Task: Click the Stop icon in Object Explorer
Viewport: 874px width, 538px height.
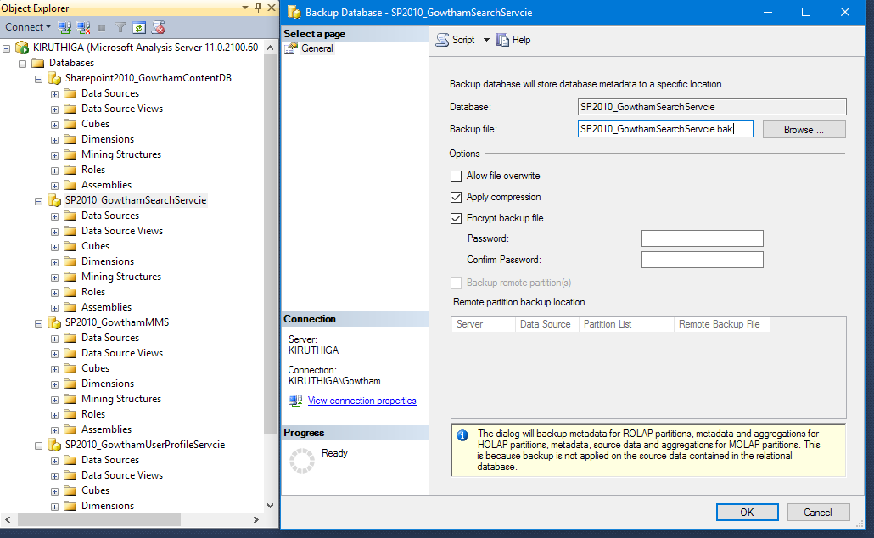Action: pos(102,27)
